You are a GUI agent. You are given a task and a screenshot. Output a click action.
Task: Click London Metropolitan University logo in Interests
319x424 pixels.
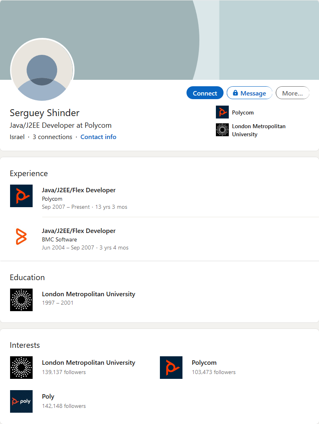(21, 368)
